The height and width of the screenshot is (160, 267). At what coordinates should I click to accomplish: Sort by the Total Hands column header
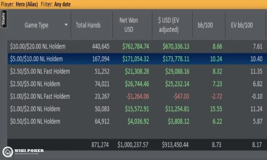[x=88, y=25]
